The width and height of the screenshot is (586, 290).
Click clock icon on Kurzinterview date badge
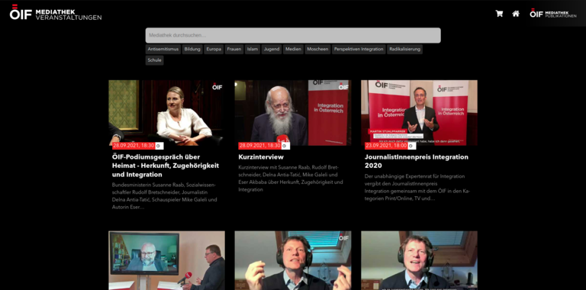[x=285, y=146]
